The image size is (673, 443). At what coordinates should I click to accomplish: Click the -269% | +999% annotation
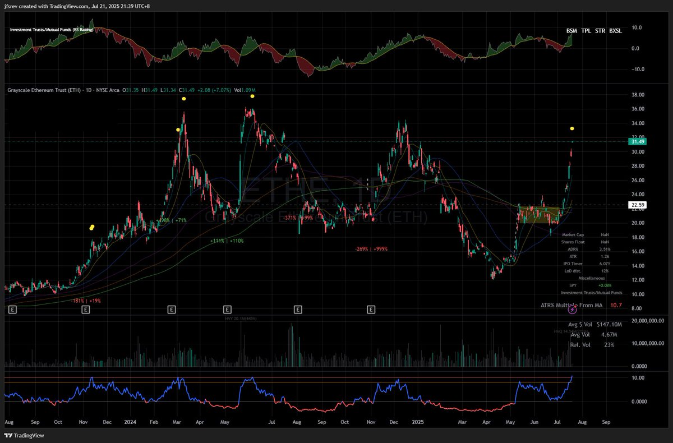coord(371,248)
